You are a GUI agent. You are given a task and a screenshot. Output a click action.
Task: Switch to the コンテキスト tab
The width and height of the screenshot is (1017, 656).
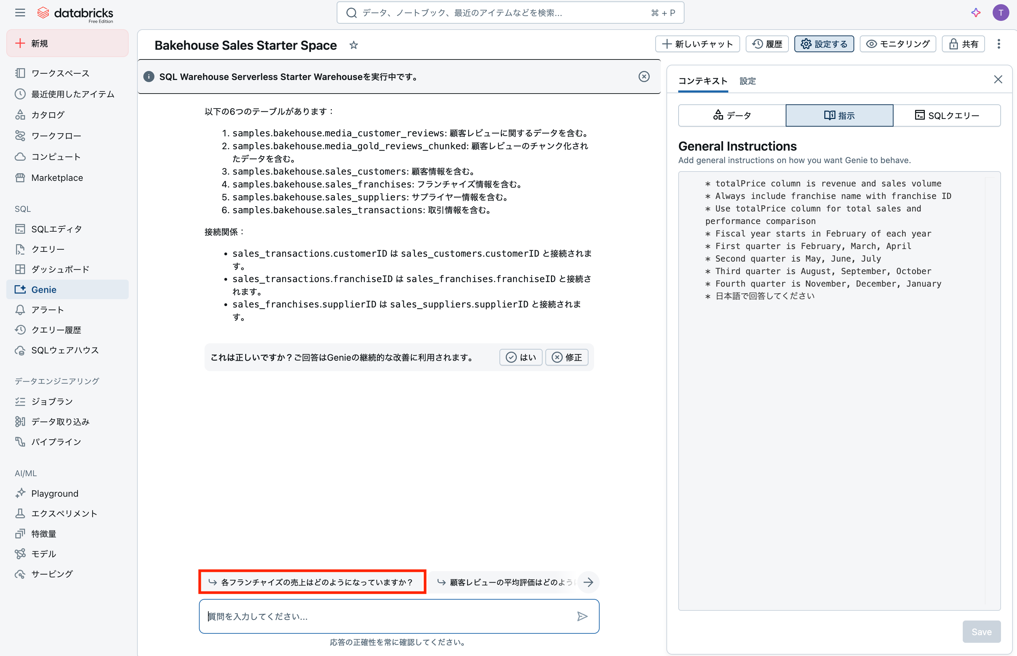tap(703, 81)
